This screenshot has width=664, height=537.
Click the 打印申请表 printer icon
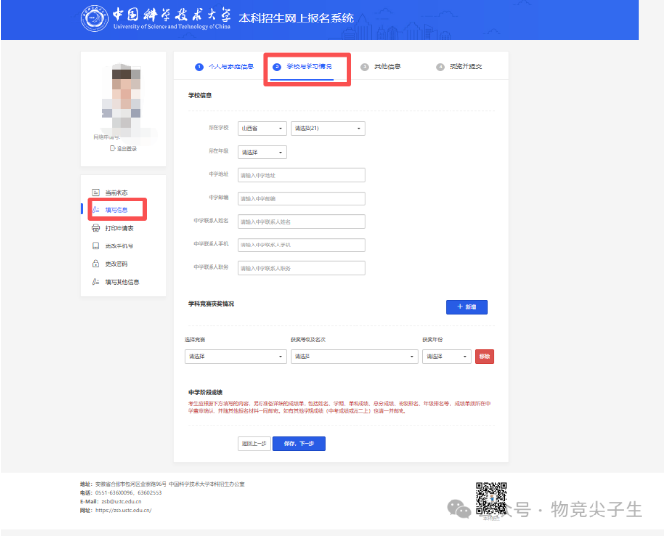[x=95, y=228]
